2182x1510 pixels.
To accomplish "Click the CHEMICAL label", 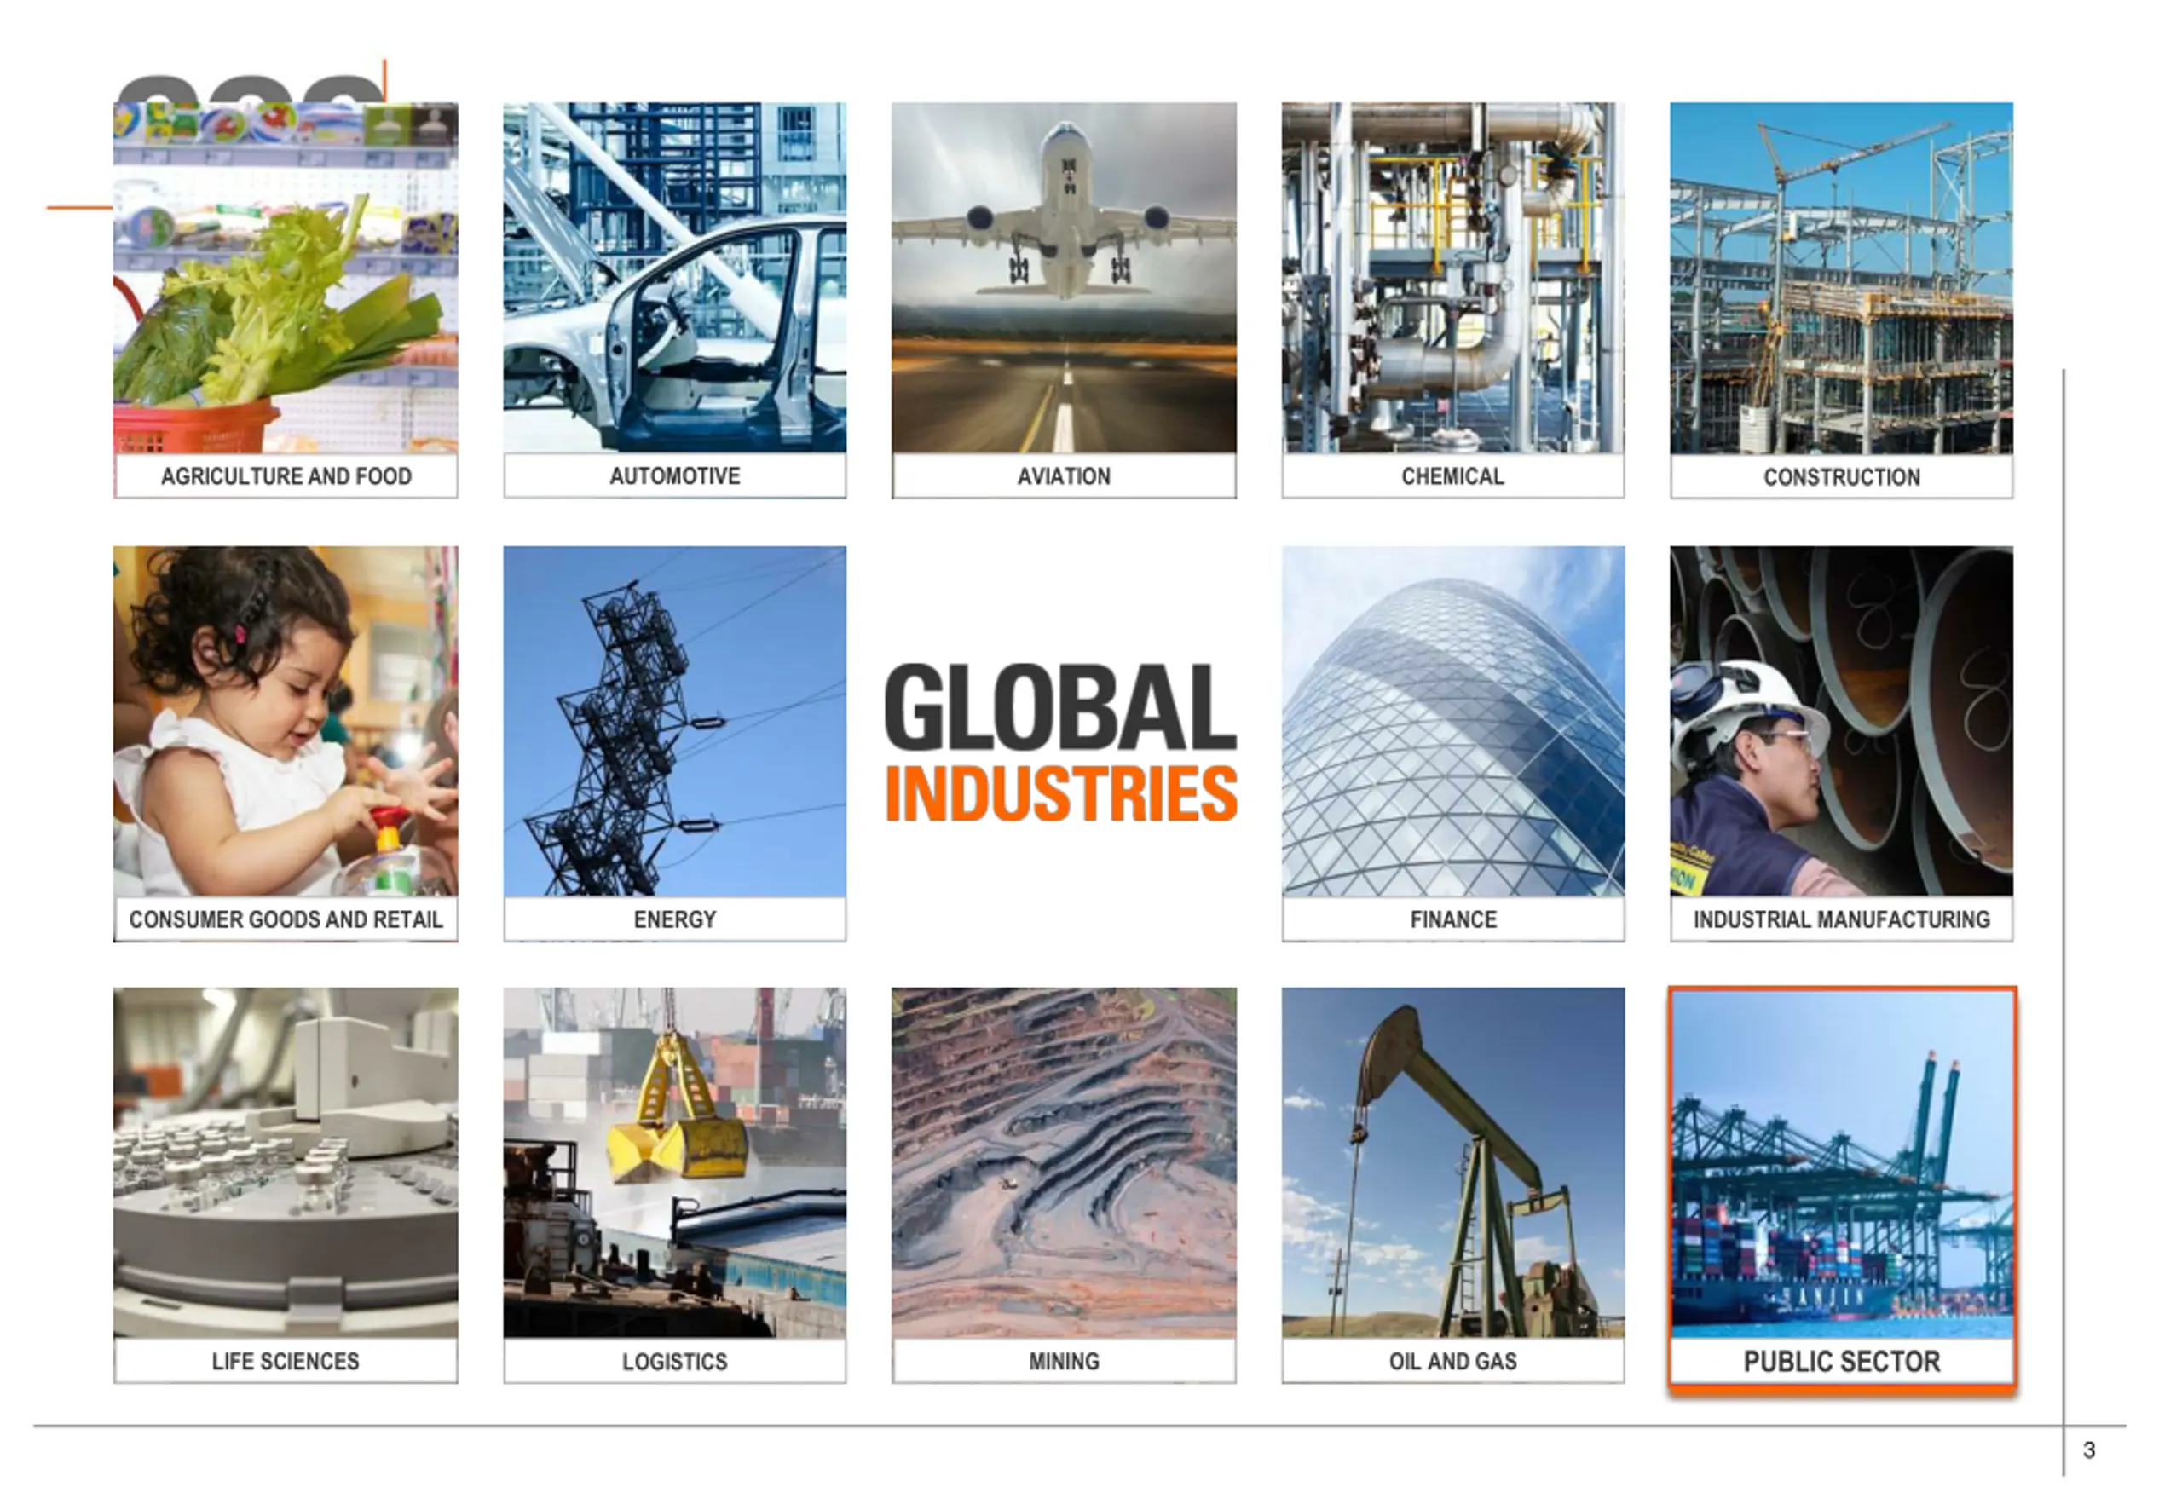I will (1452, 475).
